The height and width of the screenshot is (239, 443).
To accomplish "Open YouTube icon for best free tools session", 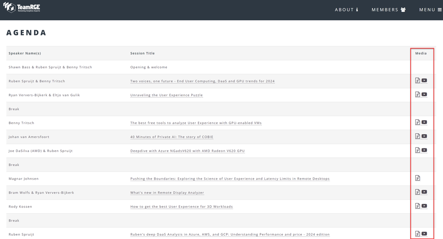I will [x=424, y=122].
